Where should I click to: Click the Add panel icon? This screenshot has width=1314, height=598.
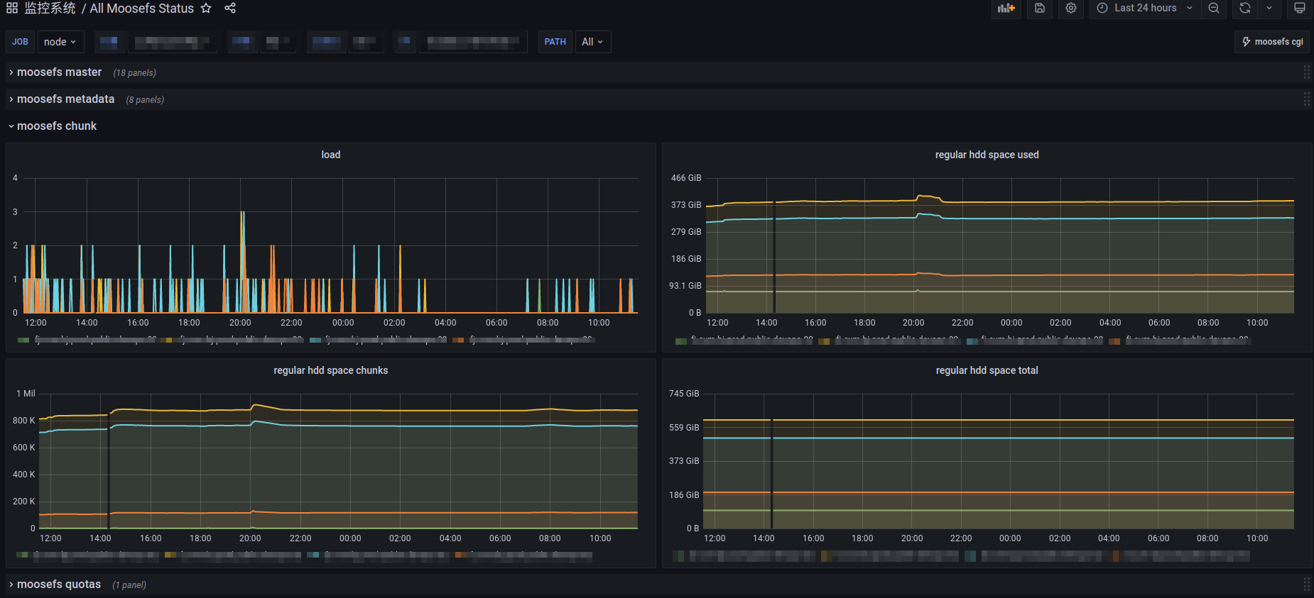1006,9
